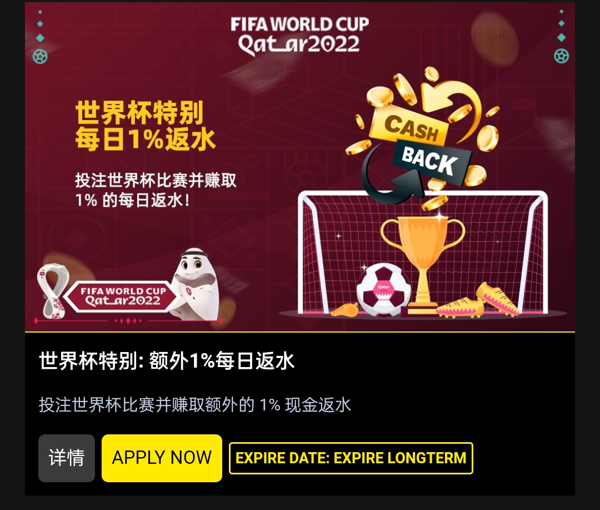Image resolution: width=600 pixels, height=510 pixels.
Task: Open the 详情 details button
Action: (x=67, y=458)
